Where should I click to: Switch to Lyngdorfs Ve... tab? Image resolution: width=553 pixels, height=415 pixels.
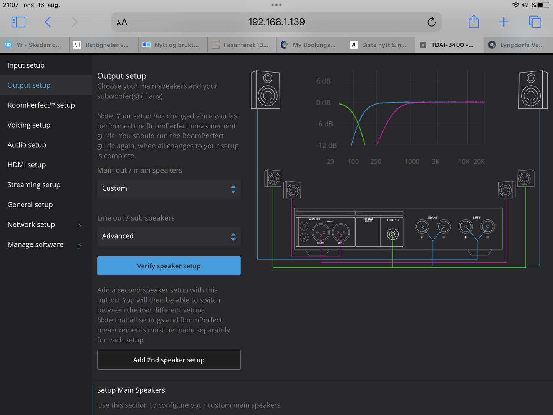[518, 45]
